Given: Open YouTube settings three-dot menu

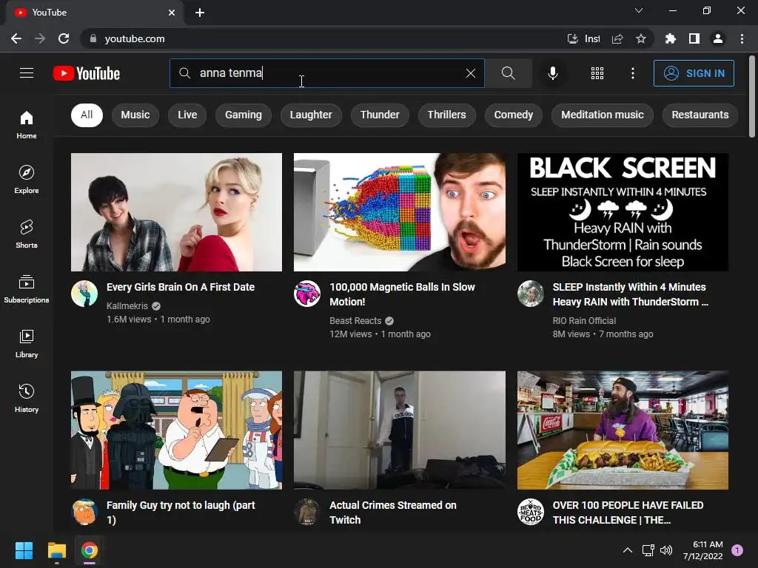Looking at the screenshot, I should 633,73.
